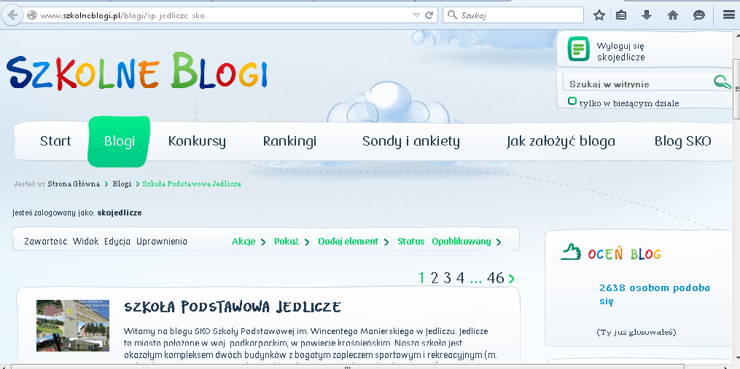Open the bookmarks list icon
This screenshot has width=740, height=369.
pos(622,15)
